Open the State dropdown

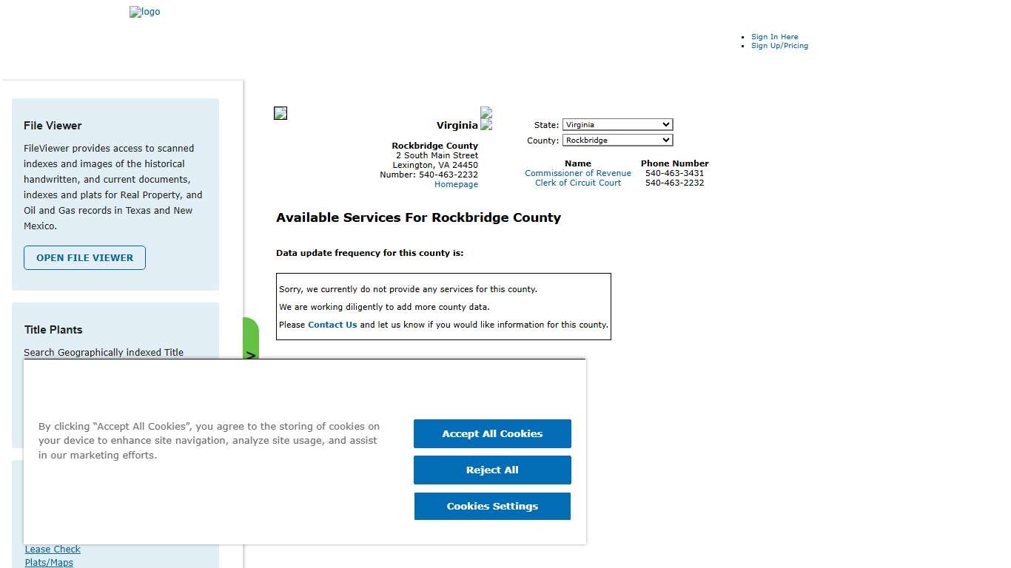click(x=617, y=124)
